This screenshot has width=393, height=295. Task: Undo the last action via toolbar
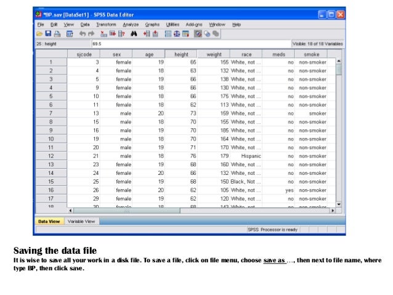click(82, 34)
